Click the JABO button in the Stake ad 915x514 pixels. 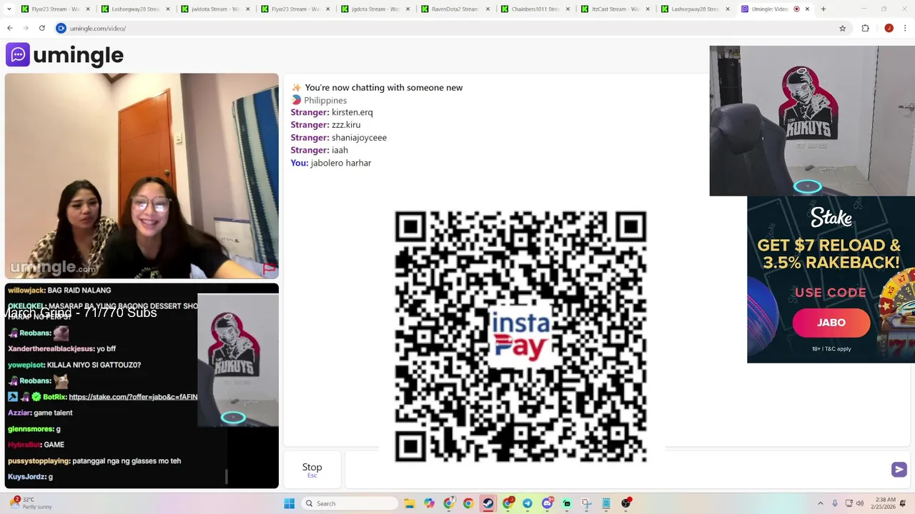(831, 323)
